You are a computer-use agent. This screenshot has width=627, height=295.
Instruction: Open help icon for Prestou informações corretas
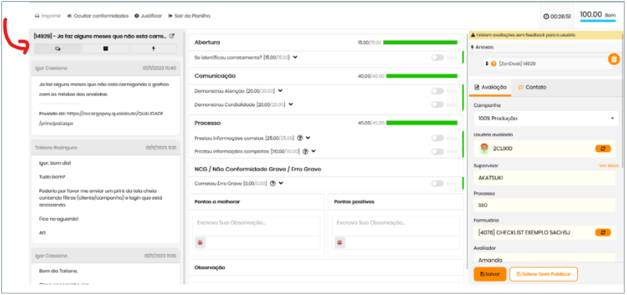[x=300, y=138]
